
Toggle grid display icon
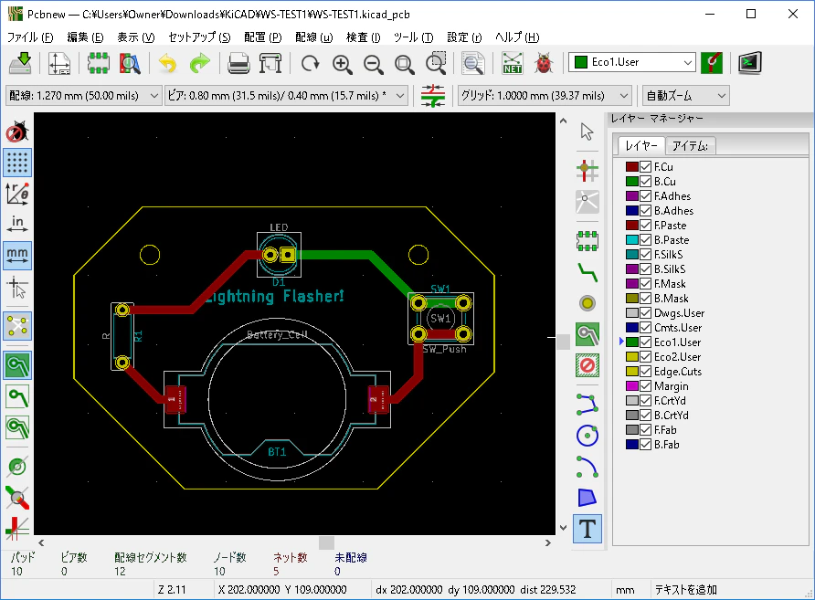[17, 163]
